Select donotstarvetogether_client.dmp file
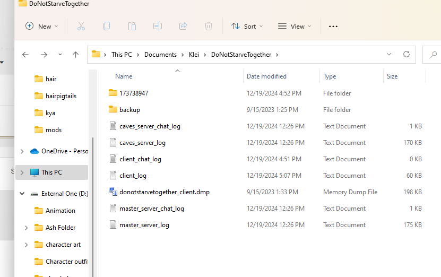441x277 pixels. pos(165,192)
